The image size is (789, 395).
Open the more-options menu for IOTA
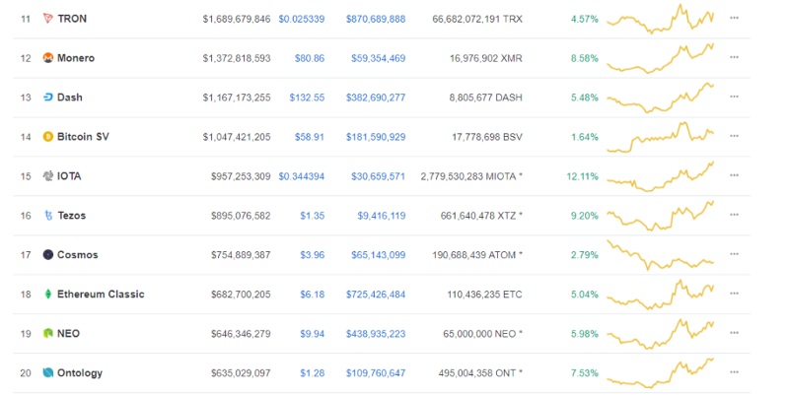point(734,175)
